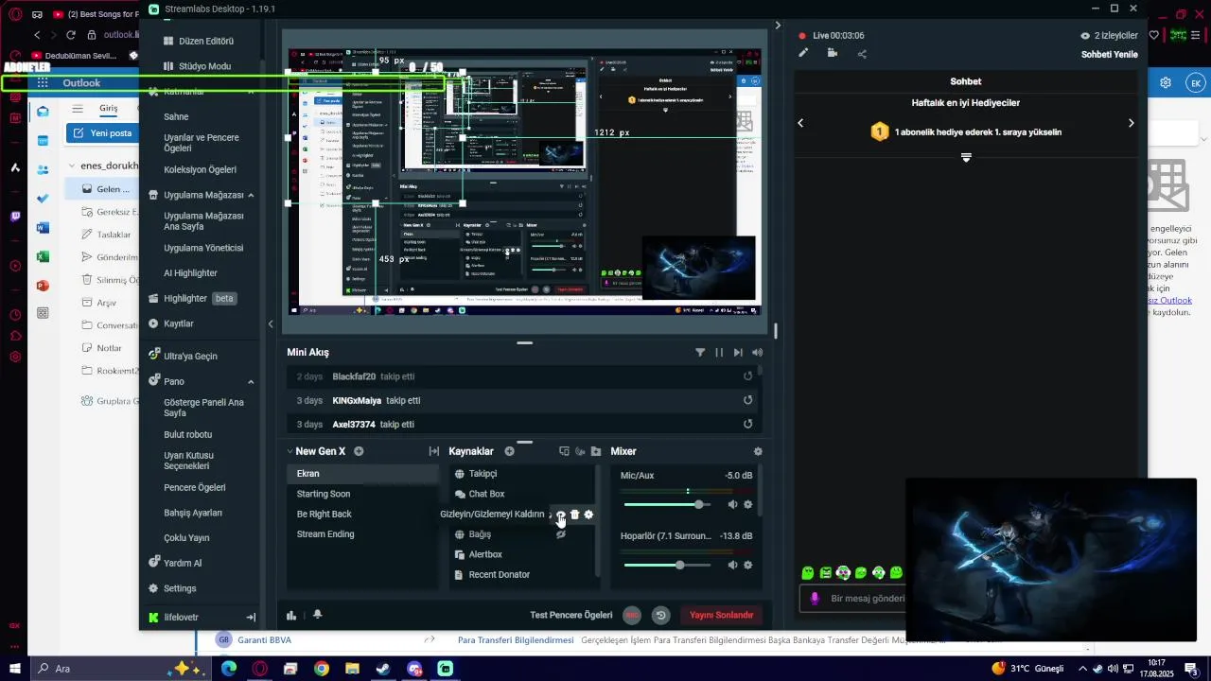
Task: Adjust the Hoparlör volume slider
Action: click(668, 565)
